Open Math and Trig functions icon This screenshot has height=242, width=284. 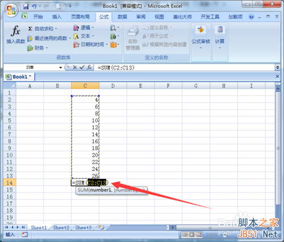coord(115,36)
